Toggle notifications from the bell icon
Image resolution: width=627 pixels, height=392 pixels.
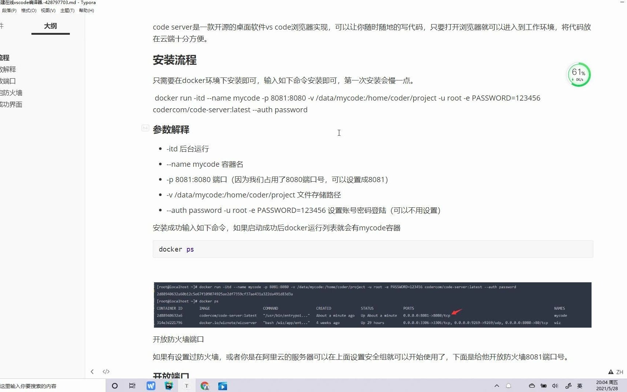pos(508,386)
